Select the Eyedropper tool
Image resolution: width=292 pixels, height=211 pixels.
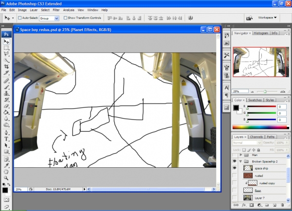pyautogui.click(x=6, y=165)
